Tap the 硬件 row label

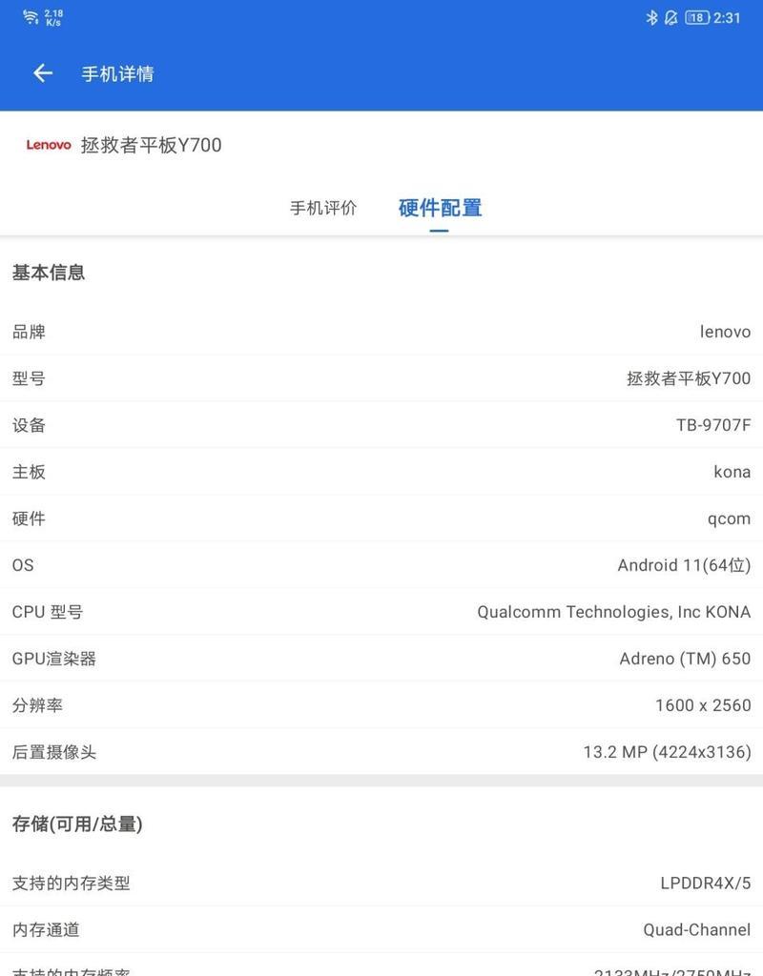[29, 518]
